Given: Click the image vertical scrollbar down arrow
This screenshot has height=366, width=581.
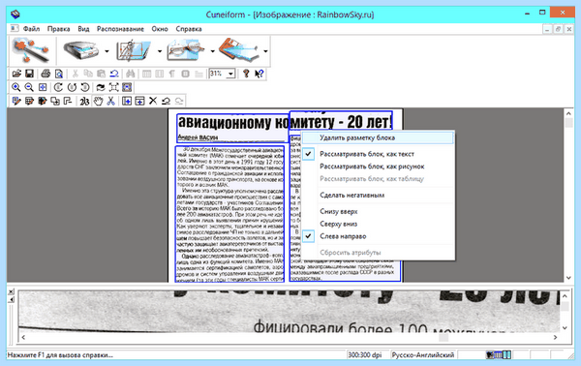Looking at the screenshot, I should [568, 278].
